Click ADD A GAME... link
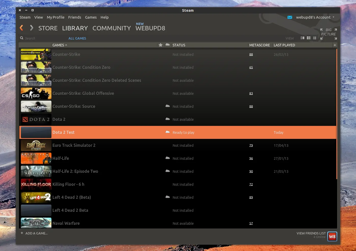Image resolution: width=356 pixels, height=251 pixels. 36,233
